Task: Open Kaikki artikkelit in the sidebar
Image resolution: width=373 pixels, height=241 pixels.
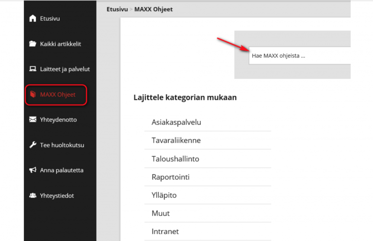Action: click(x=60, y=44)
